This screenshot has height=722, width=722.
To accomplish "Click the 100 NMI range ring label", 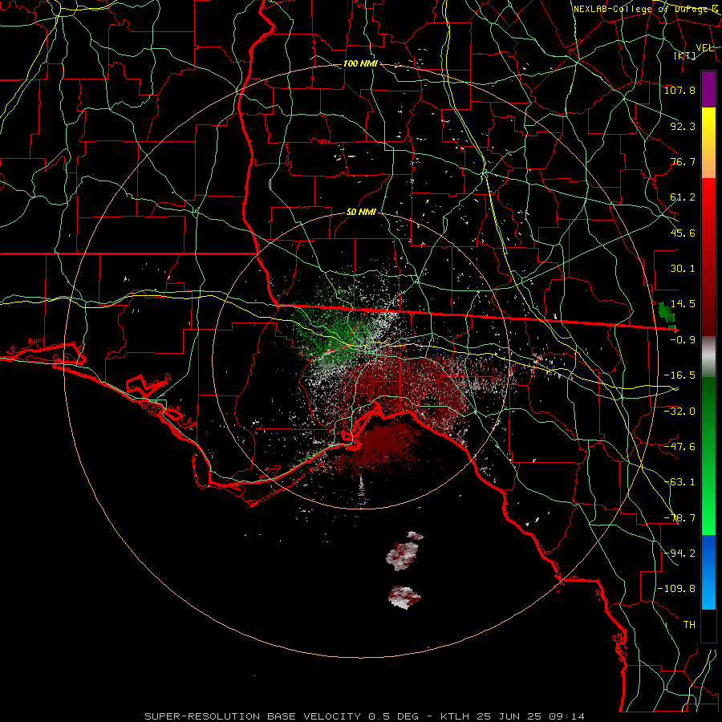I will [x=360, y=63].
